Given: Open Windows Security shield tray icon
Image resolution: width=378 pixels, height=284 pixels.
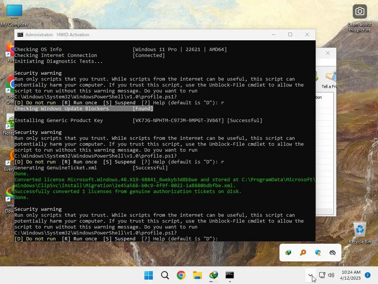Looking at the screenshot, I should [x=318, y=253].
